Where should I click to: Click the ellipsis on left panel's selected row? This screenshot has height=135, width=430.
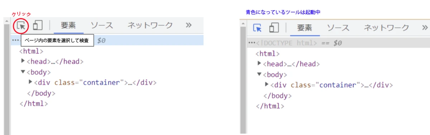(15, 40)
